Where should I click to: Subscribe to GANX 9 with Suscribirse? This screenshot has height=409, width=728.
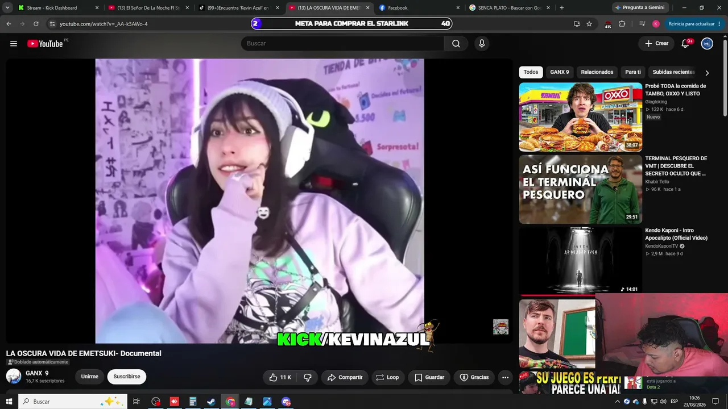coord(127,377)
